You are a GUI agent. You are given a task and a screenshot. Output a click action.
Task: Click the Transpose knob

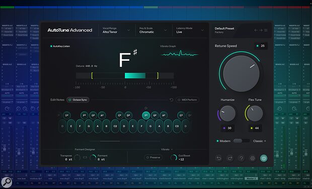[x=77, y=158]
